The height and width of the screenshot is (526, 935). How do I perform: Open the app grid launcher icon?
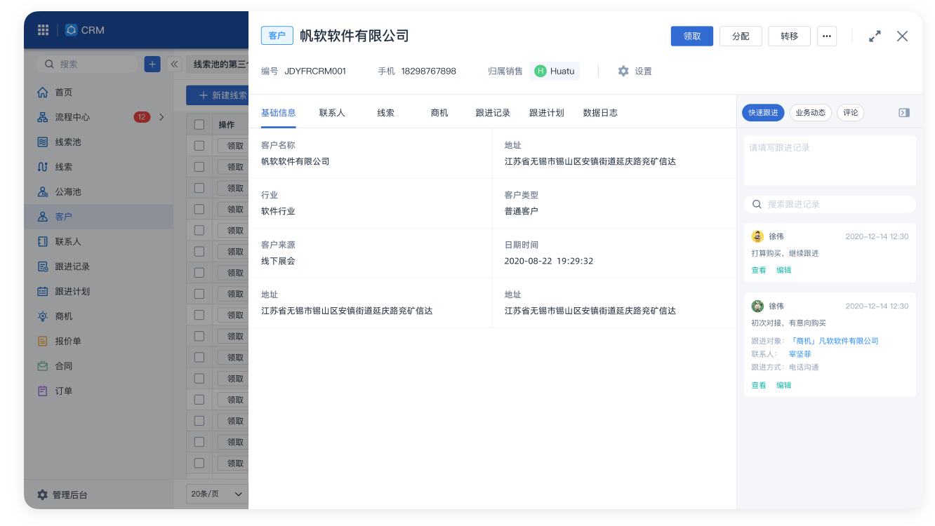tap(44, 30)
